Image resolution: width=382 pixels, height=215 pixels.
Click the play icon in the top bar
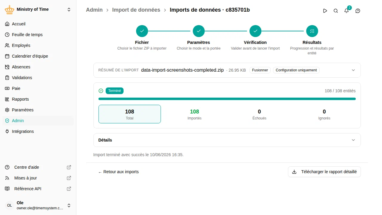(325, 11)
